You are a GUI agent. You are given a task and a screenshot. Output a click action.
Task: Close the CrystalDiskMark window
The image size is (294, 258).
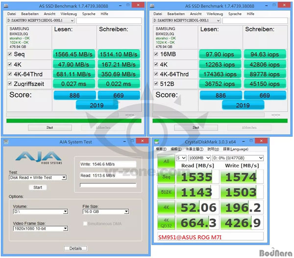[262, 141]
